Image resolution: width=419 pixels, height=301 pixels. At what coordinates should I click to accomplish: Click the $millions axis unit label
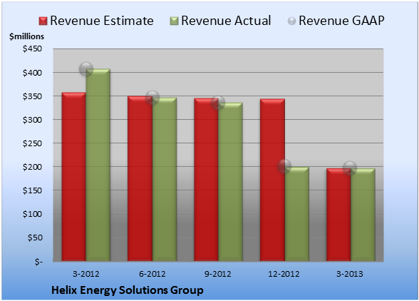tap(26, 36)
